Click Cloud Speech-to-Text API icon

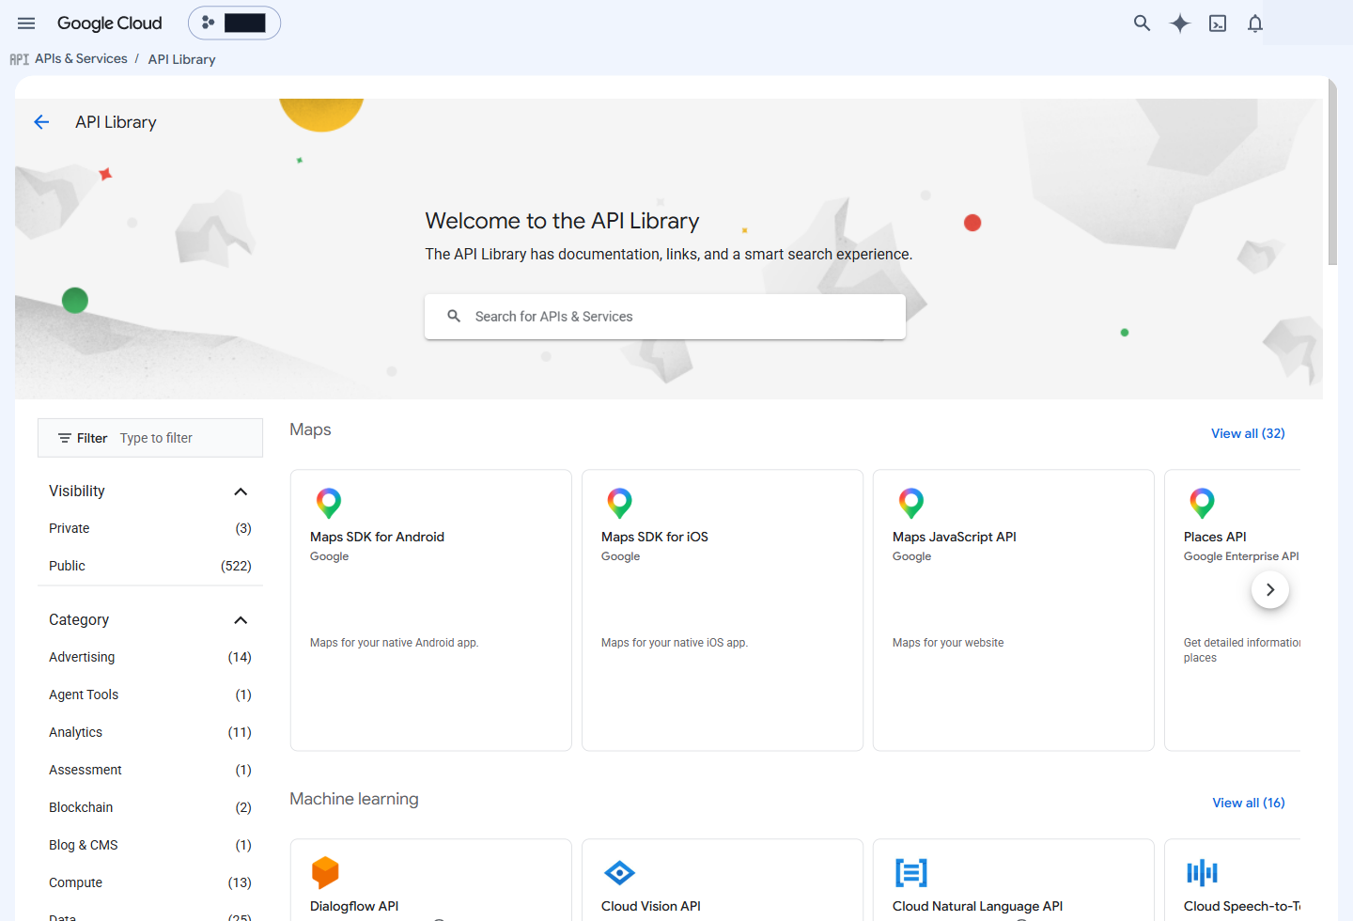pos(1202,873)
